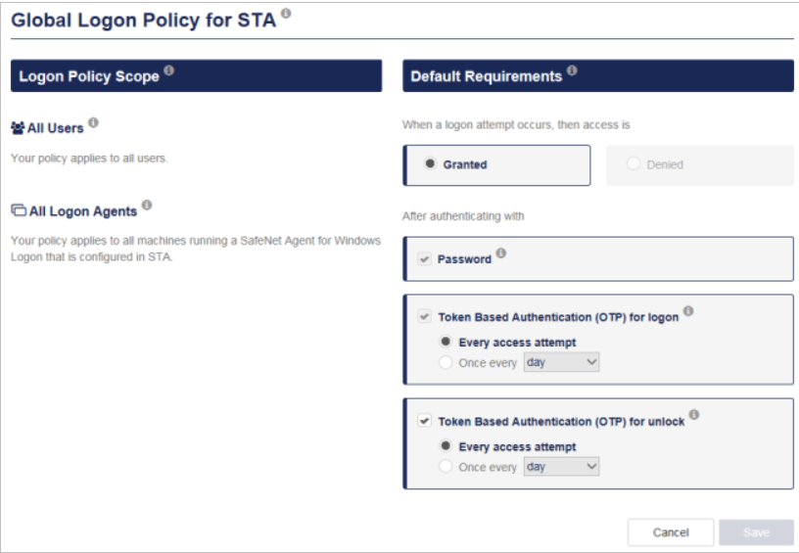Toggle the Password checkbox
Screen dimensions: 799x553
click(x=424, y=258)
